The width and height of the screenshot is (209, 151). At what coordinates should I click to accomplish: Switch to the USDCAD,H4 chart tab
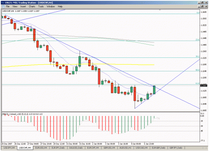[141, 148]
